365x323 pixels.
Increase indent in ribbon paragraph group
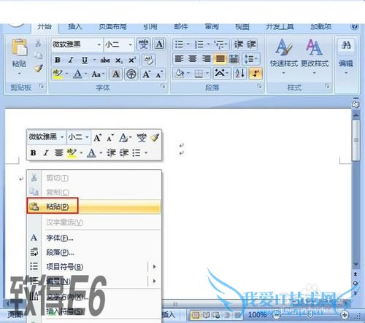pyautogui.click(x=251, y=44)
